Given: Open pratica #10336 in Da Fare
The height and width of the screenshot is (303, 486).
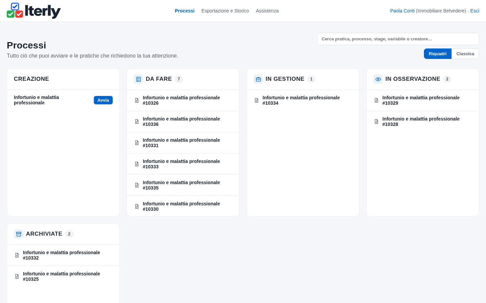Looking at the screenshot, I should click(x=183, y=122).
